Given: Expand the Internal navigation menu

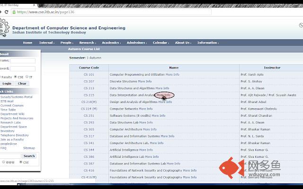Looking at the screenshot, I should pyautogui.click(x=46, y=43).
